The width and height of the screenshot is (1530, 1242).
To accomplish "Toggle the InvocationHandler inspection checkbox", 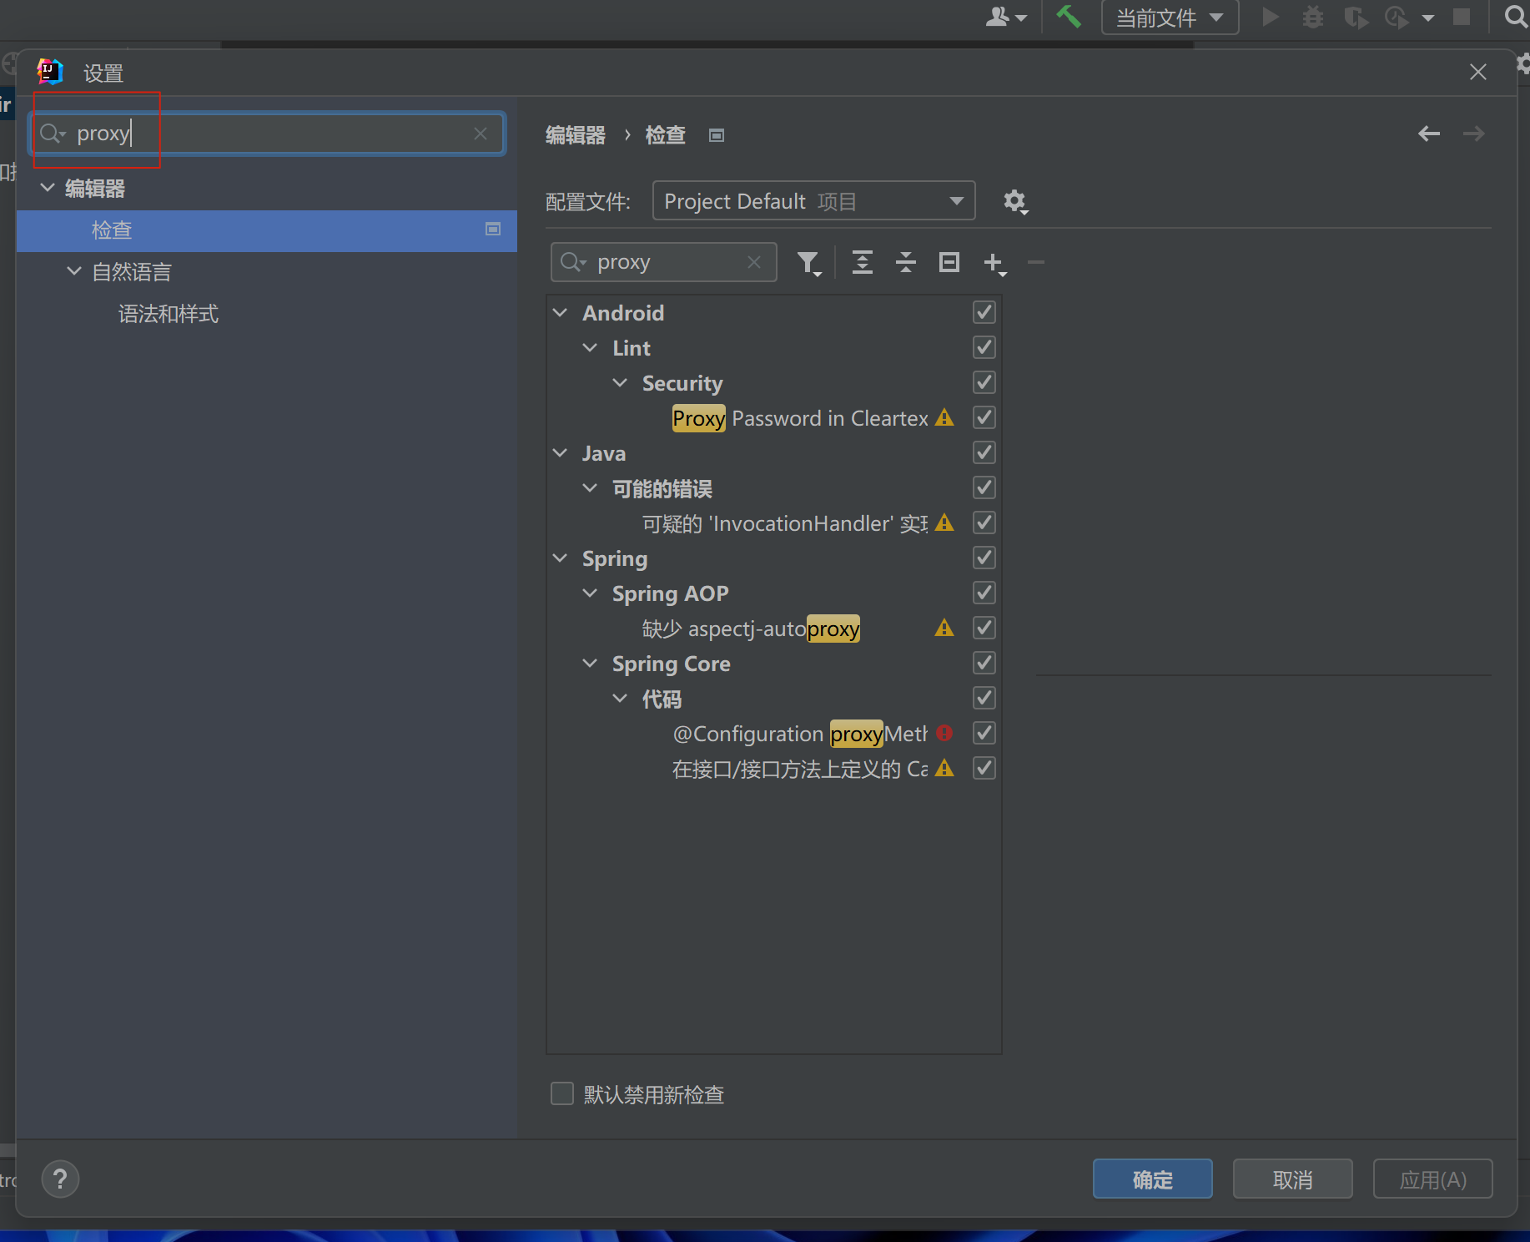I will (x=984, y=523).
